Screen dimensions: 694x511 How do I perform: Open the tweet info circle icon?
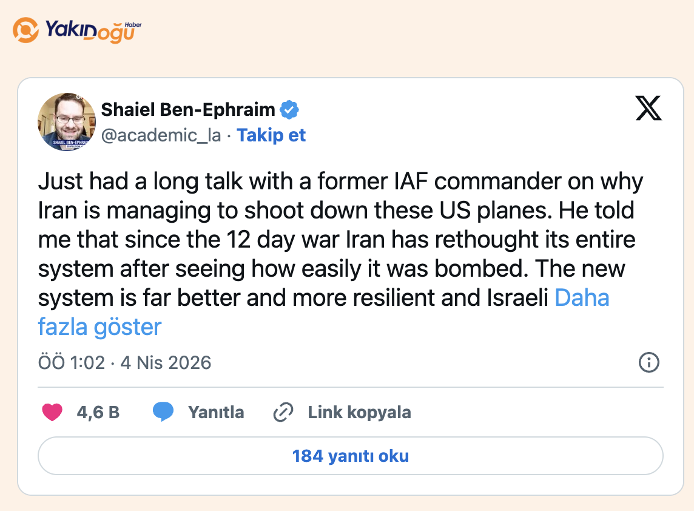pos(649,363)
